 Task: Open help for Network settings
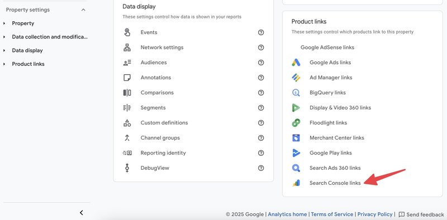pyautogui.click(x=261, y=47)
